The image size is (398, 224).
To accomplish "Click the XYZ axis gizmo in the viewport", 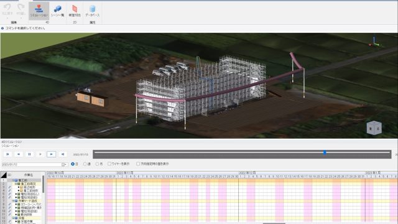I will (374, 42).
